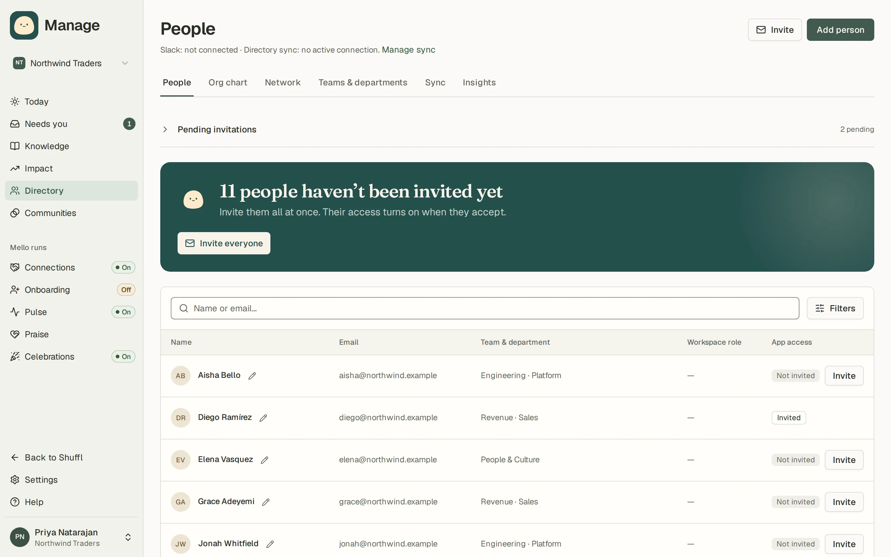Click the AB avatar for Aisha Bello
This screenshot has height=557, width=891.
[180, 376]
